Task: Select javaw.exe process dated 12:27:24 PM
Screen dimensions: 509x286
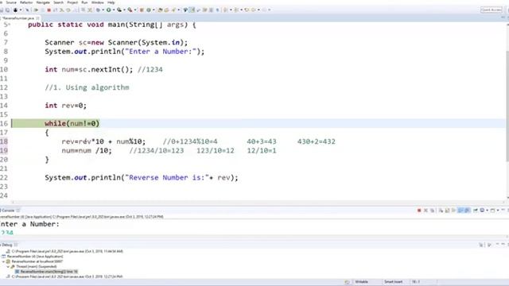Action: pos(65,276)
